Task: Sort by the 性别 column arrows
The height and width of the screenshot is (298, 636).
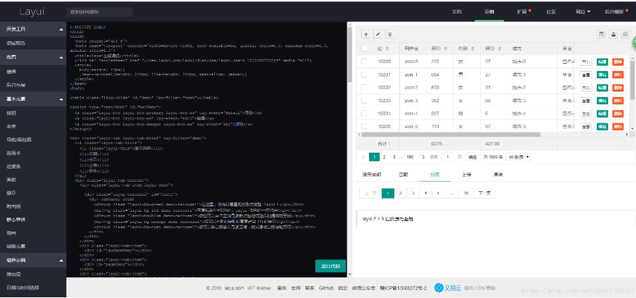Action: tap(473, 48)
